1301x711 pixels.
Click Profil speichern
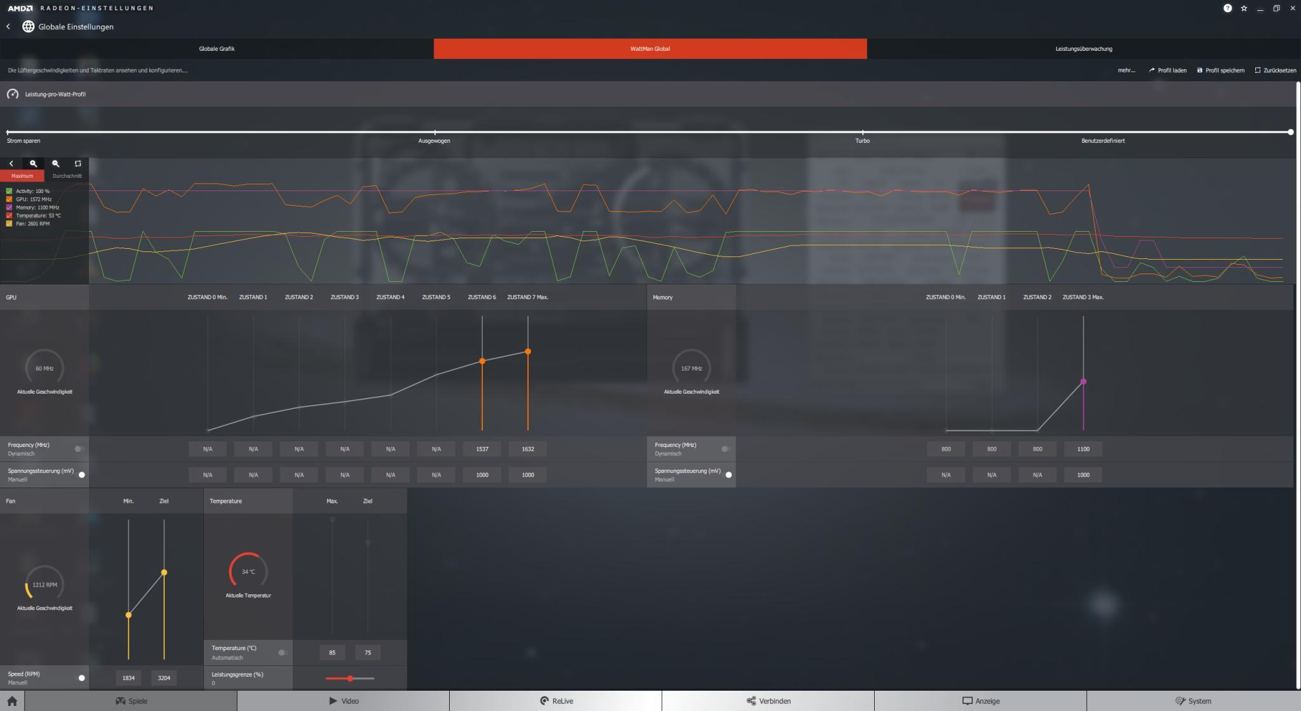point(1220,70)
